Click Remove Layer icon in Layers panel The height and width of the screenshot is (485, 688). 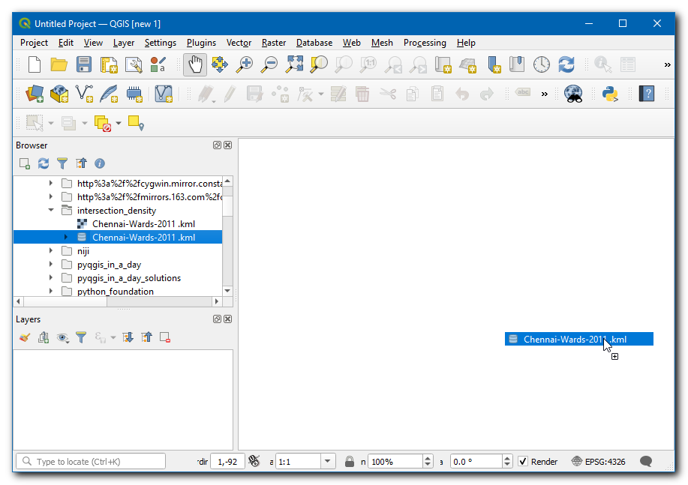(165, 338)
